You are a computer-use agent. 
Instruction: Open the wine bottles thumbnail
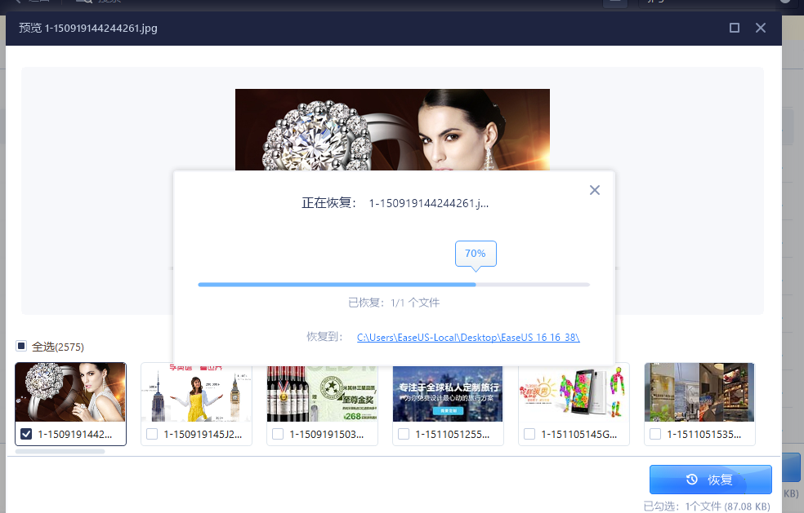pos(322,392)
